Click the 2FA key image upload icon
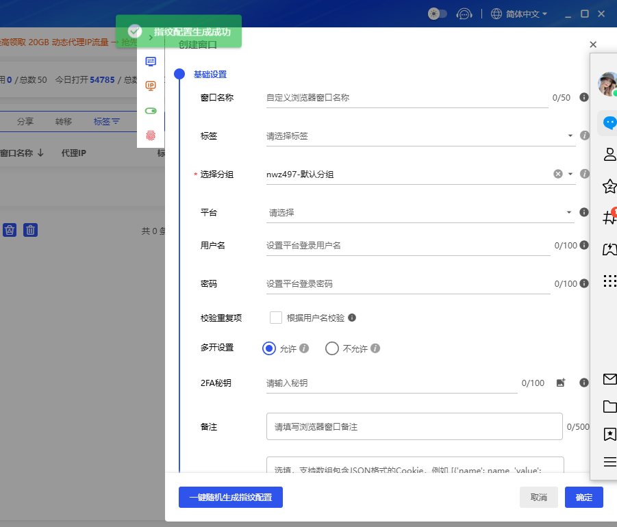The height and width of the screenshot is (527, 617). coord(560,383)
